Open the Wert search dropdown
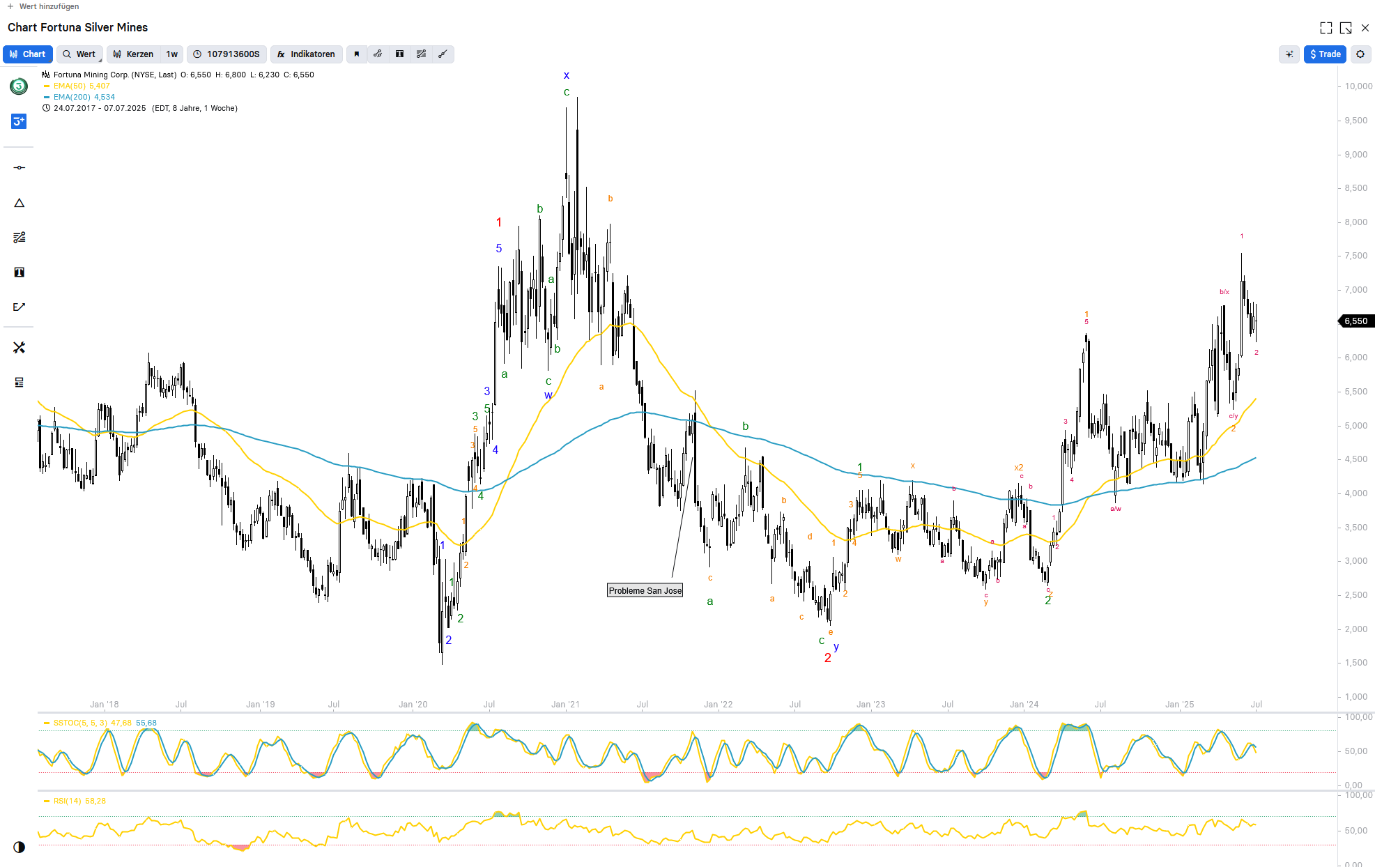The width and height of the screenshot is (1375, 867). pos(79,54)
